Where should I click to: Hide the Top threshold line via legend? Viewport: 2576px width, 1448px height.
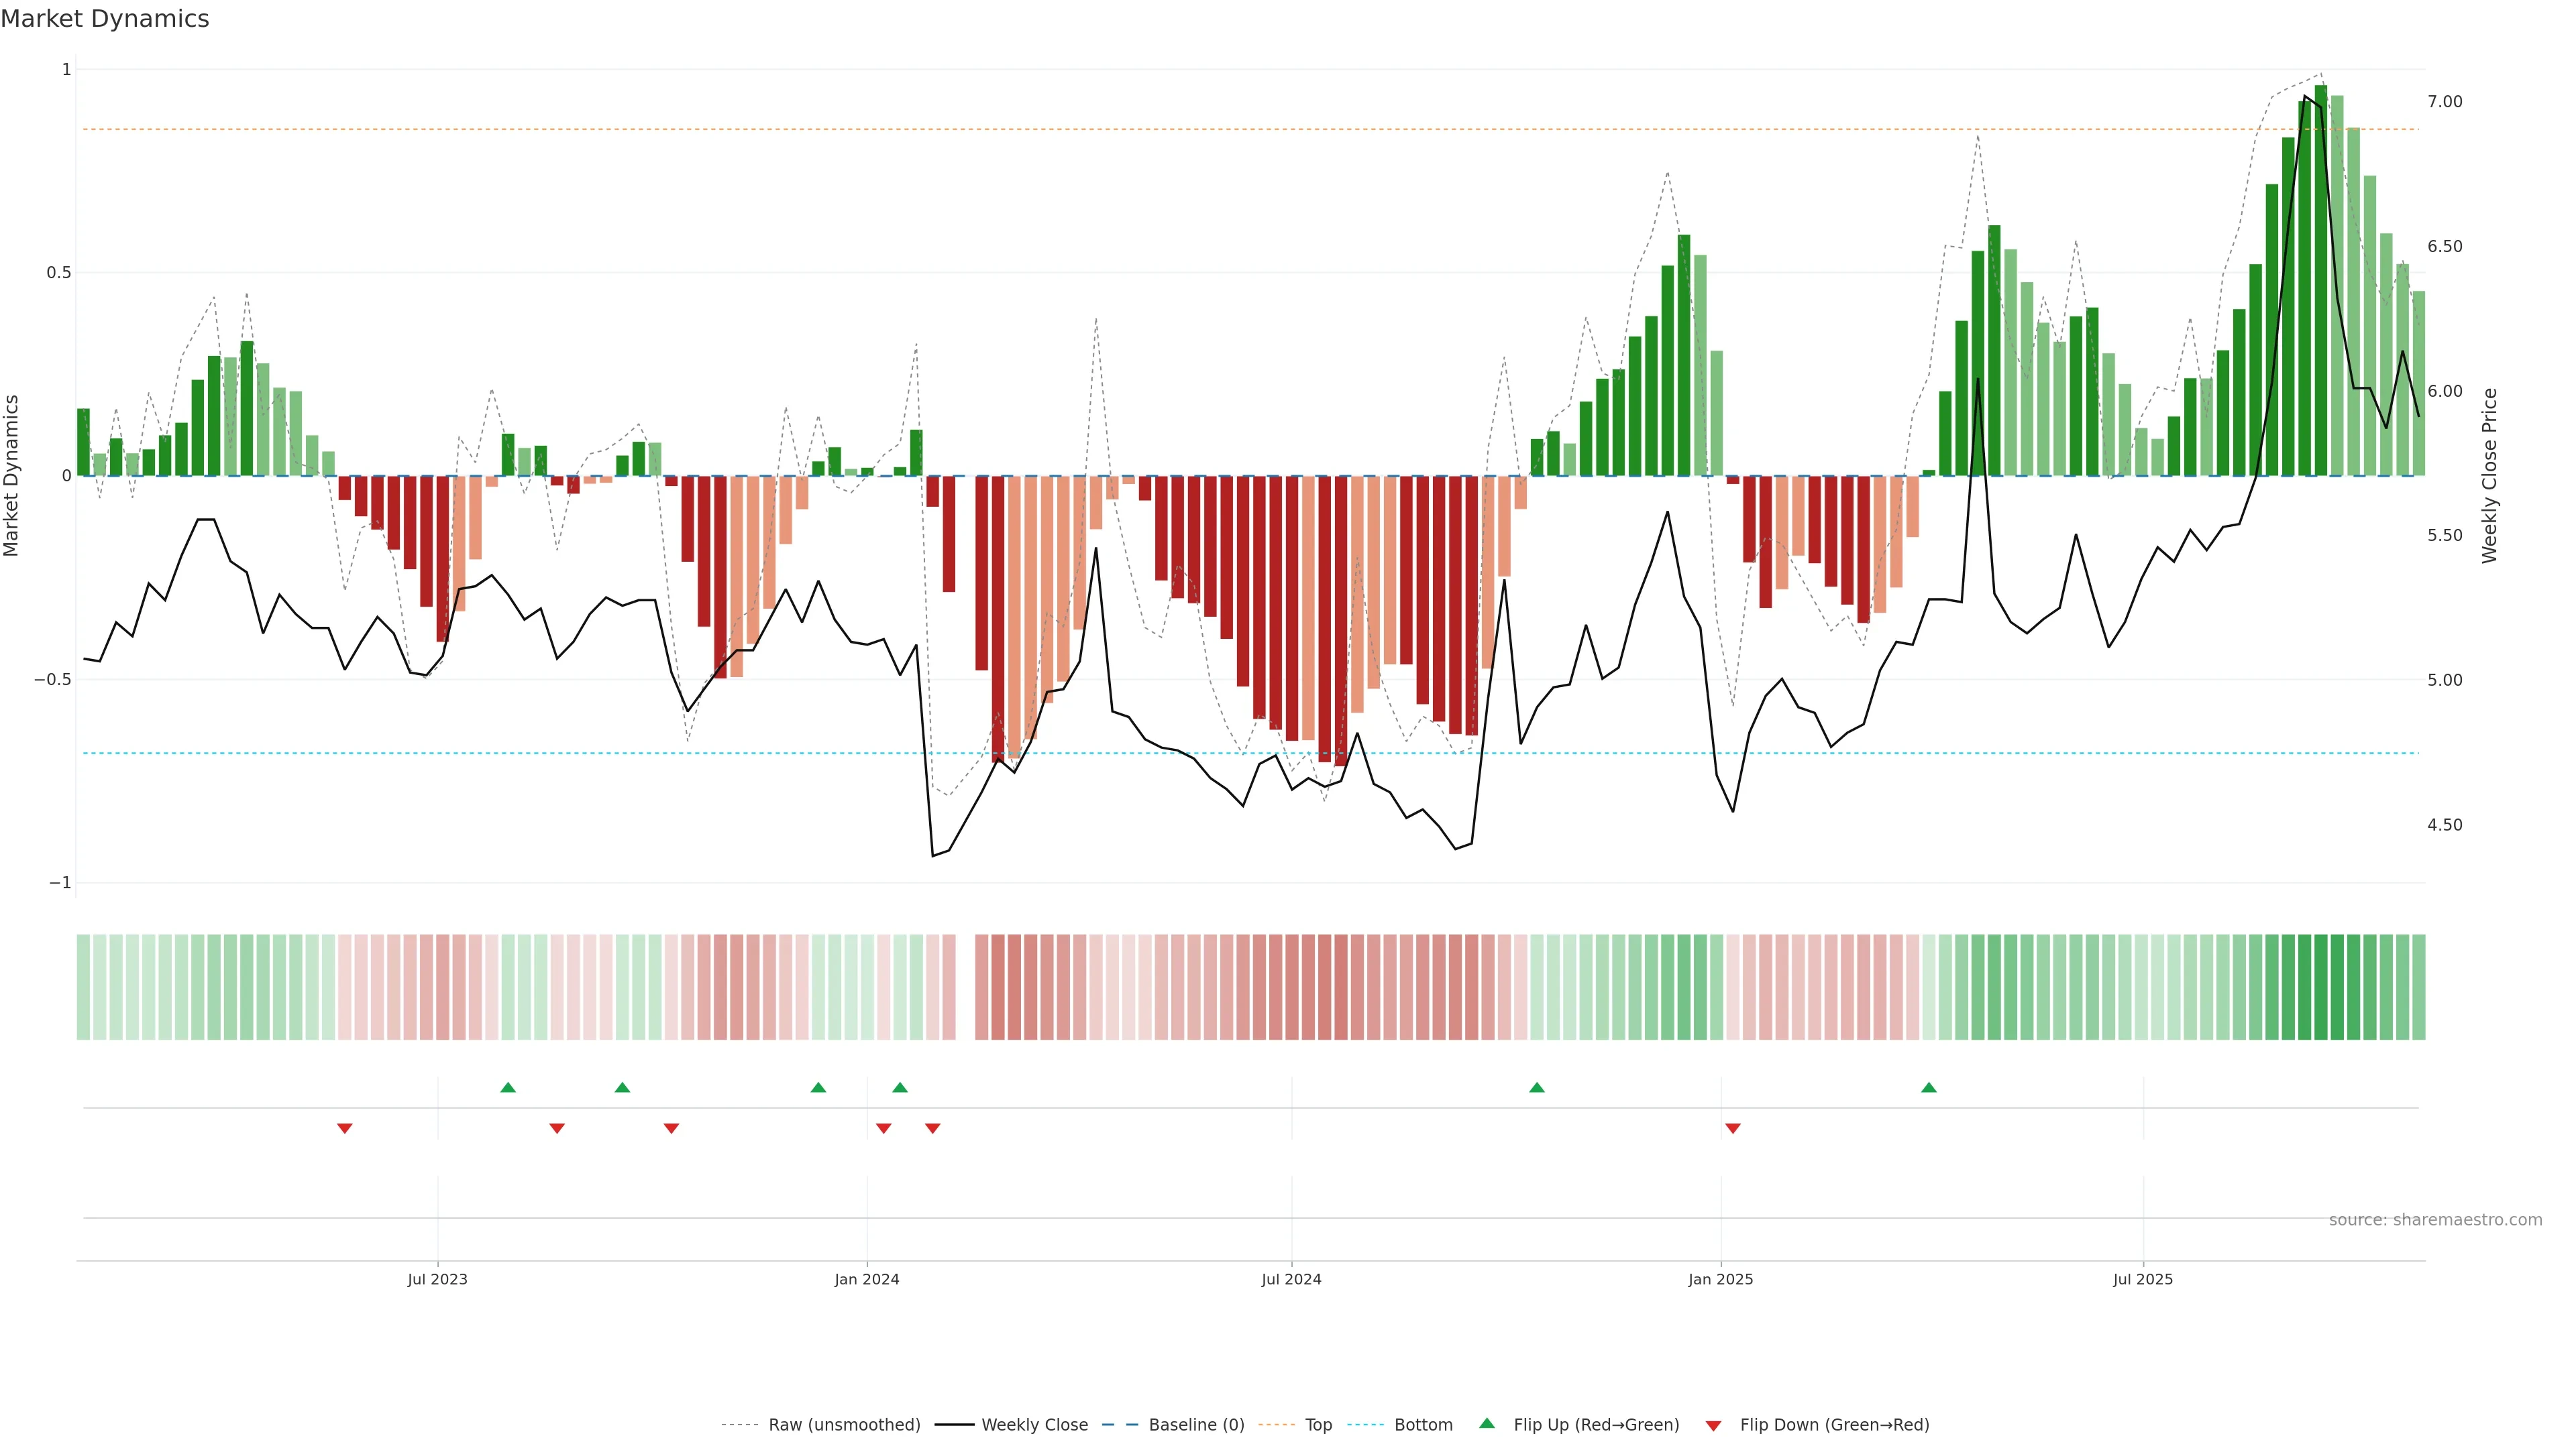pos(1318,1425)
